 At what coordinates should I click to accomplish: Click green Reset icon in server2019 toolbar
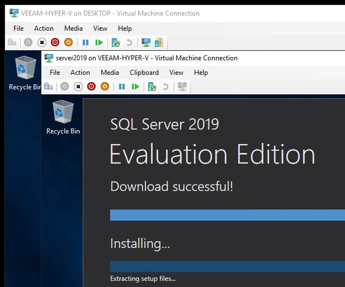135,87
